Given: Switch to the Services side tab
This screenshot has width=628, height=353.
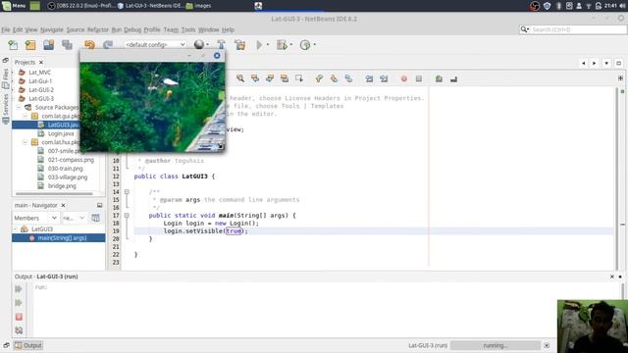Looking at the screenshot, I should (5, 109).
